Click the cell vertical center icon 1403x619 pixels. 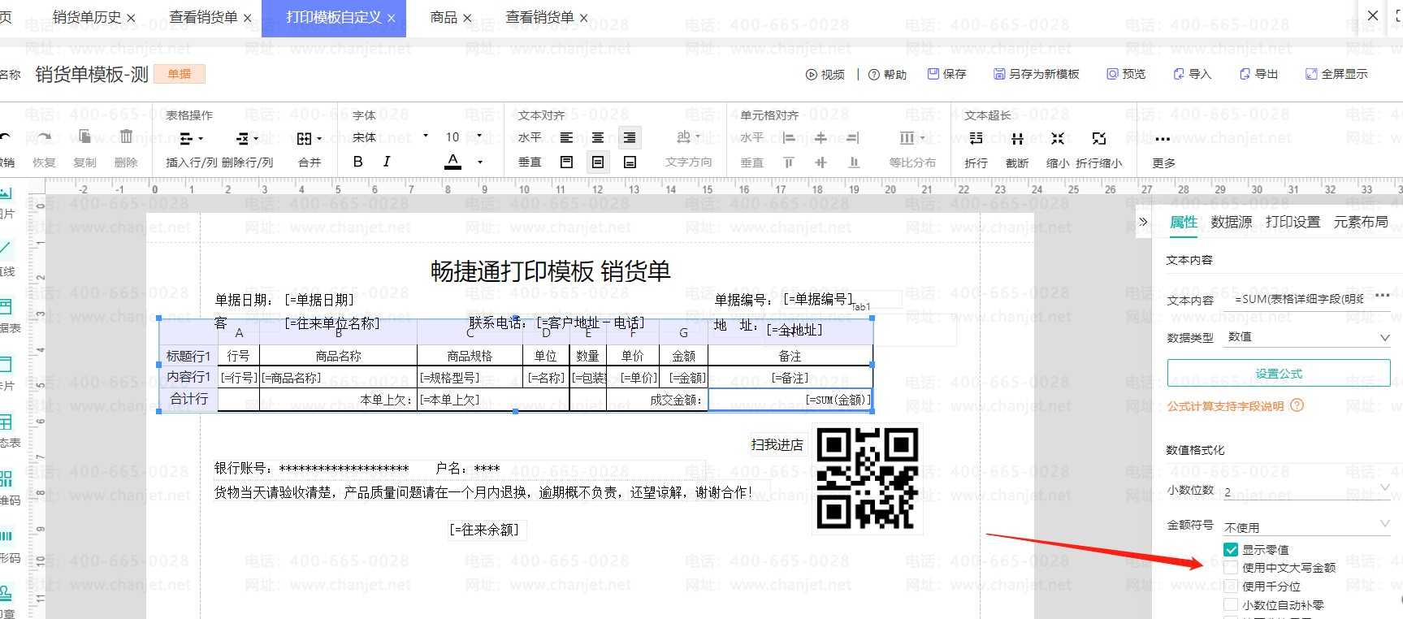pos(821,162)
